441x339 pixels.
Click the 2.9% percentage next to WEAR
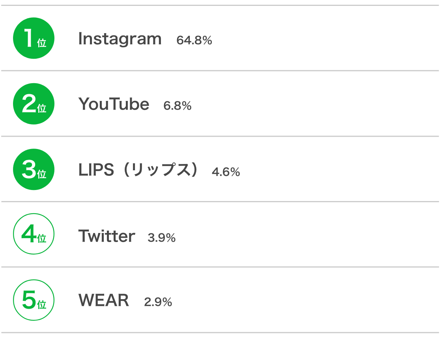click(x=158, y=302)
